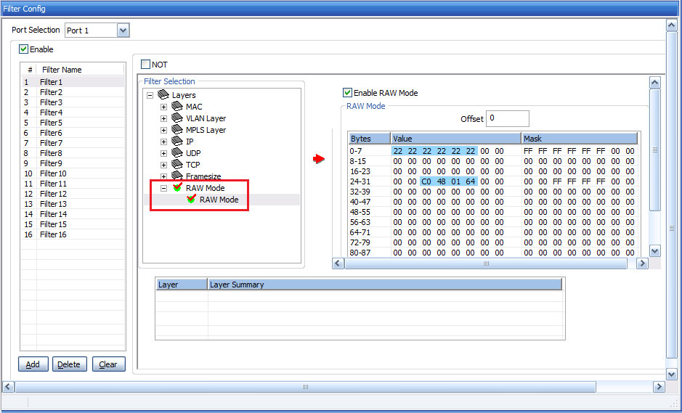Click the Clear button
682x413 pixels.
tap(109, 364)
